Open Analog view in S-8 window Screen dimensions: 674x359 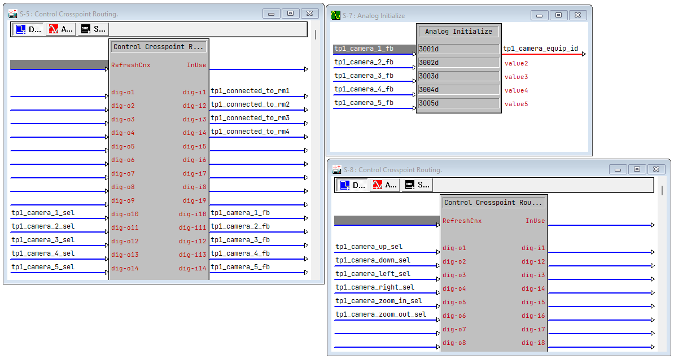coord(384,185)
